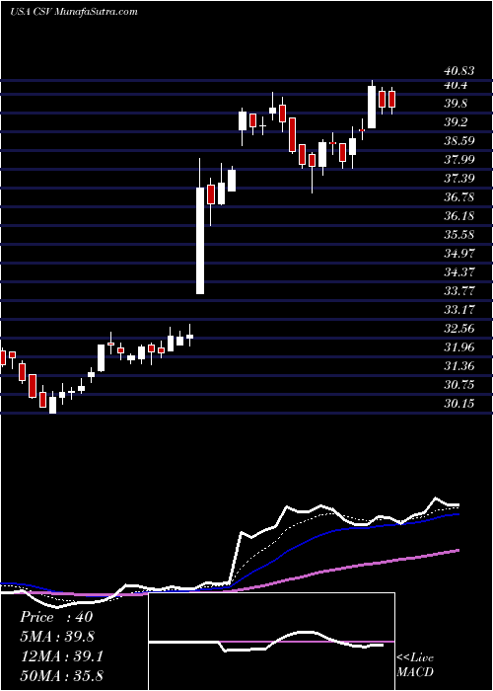The height and width of the screenshot is (691, 493).
Task: Click the 33.17 price axis label
Action: pos(458,310)
